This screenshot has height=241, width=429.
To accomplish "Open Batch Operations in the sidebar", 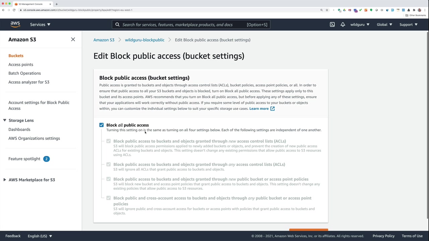I will (24, 73).
